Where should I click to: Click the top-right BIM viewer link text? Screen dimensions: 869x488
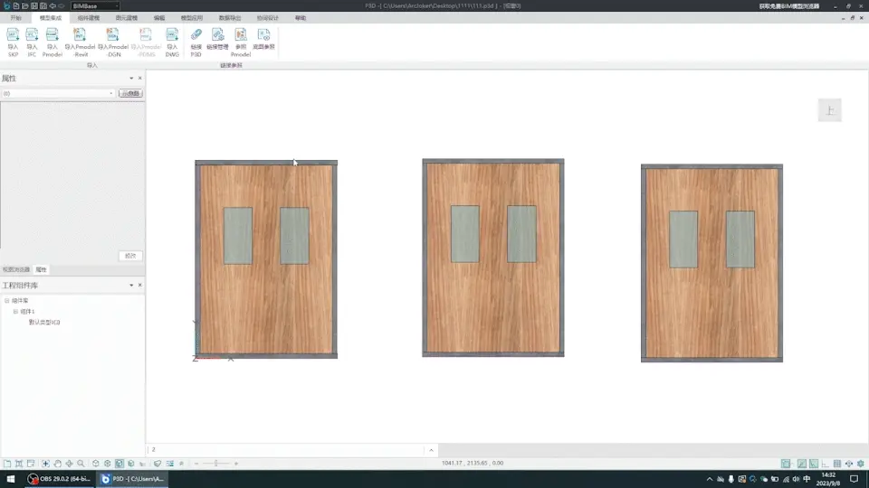point(788,6)
